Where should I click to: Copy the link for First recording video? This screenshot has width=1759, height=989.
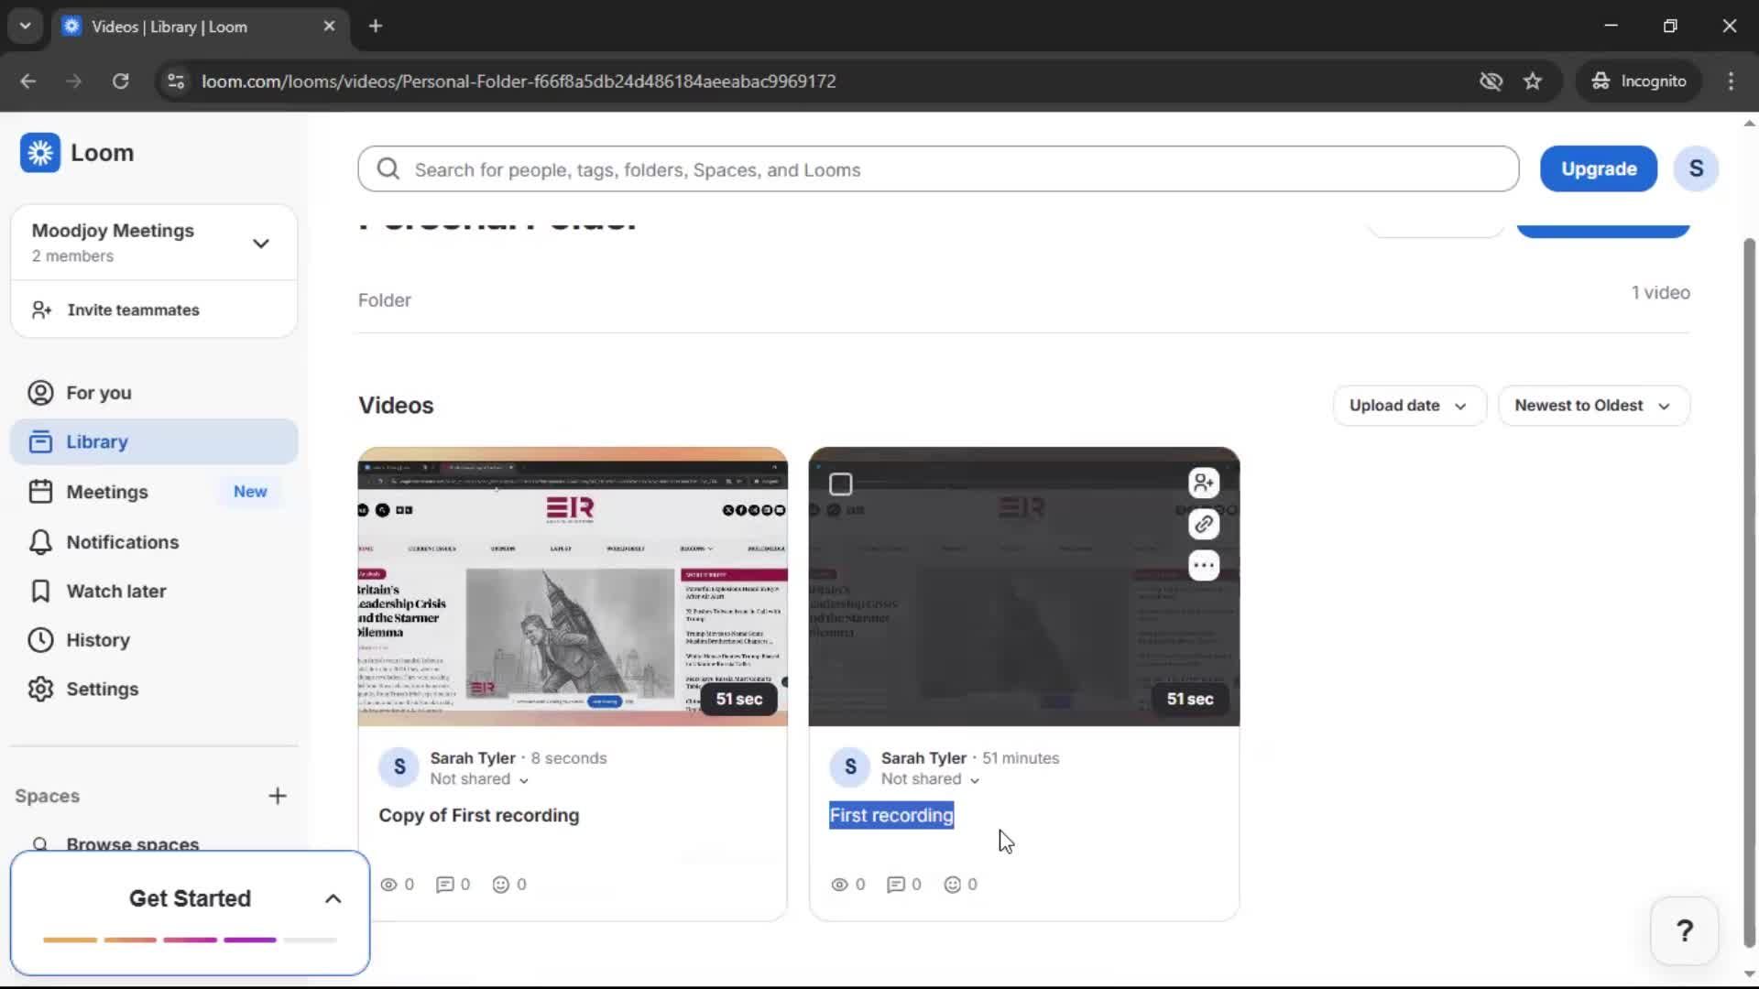tap(1204, 524)
